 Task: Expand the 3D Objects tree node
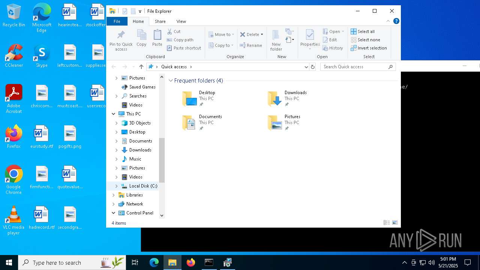pyautogui.click(x=116, y=123)
